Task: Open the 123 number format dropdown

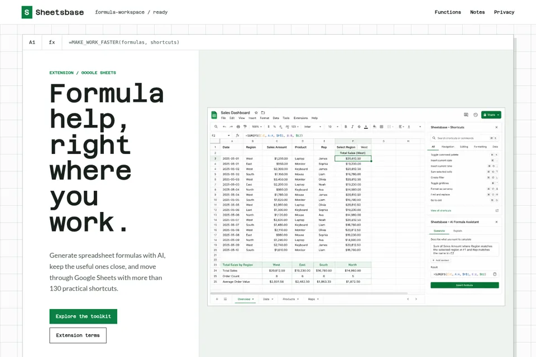Action: click(x=295, y=127)
